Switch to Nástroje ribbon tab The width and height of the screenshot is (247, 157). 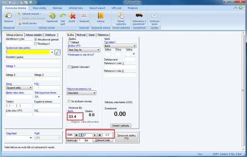click(x=57, y=8)
